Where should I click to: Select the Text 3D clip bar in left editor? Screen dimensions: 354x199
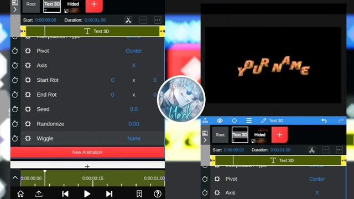92,31
